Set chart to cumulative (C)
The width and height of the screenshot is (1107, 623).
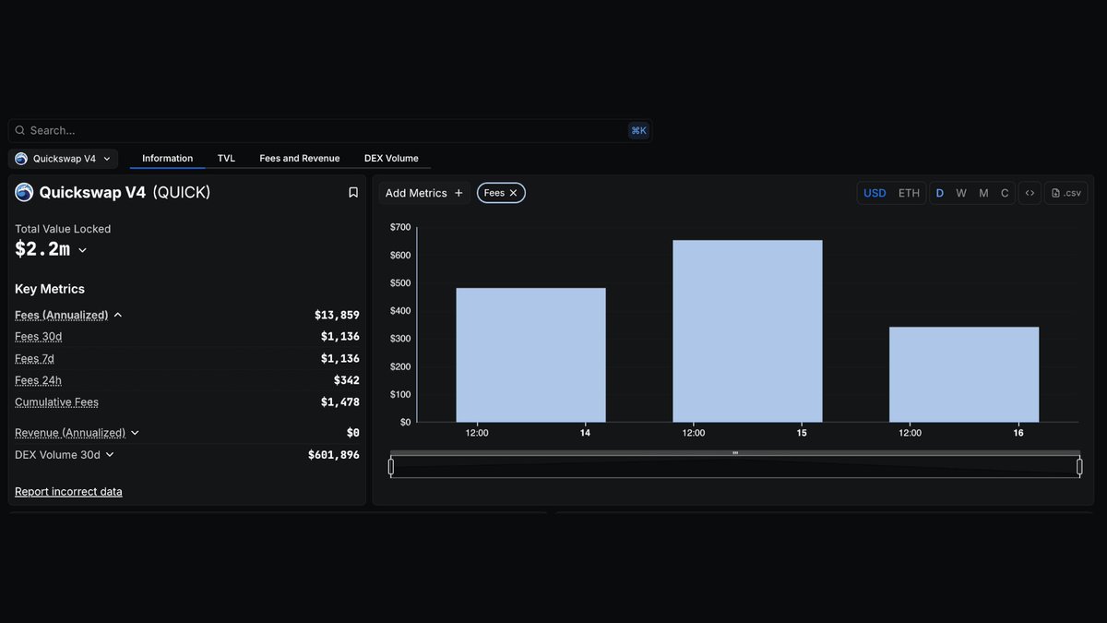[x=1005, y=193]
